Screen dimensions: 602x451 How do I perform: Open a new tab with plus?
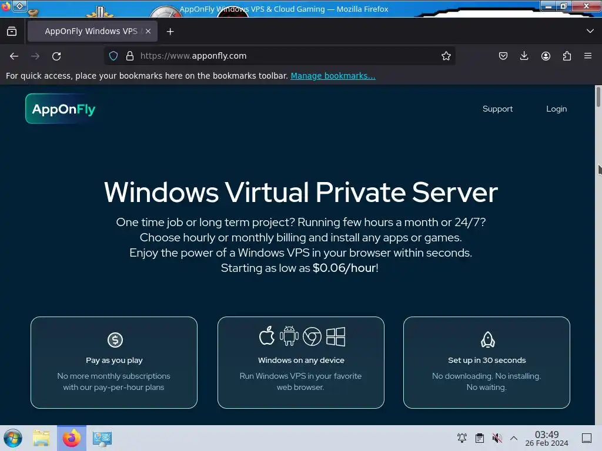click(x=170, y=32)
